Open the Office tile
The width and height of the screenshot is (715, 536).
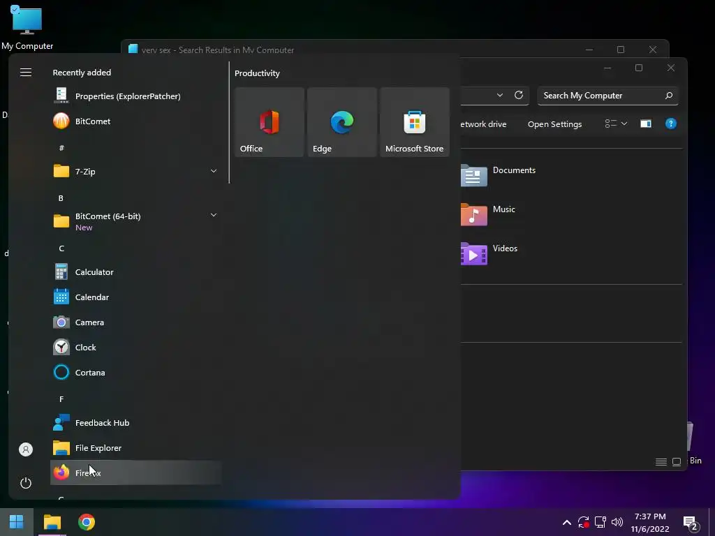(270, 123)
